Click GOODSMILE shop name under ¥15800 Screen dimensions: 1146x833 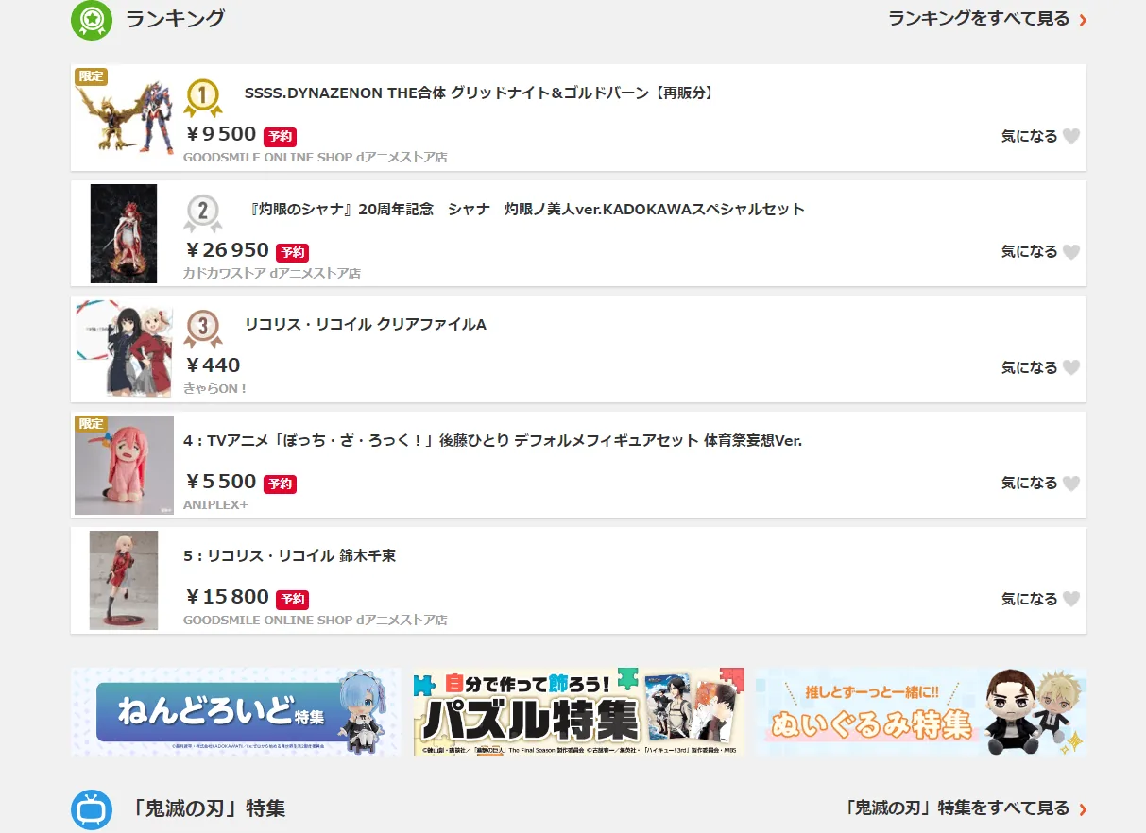point(316,620)
